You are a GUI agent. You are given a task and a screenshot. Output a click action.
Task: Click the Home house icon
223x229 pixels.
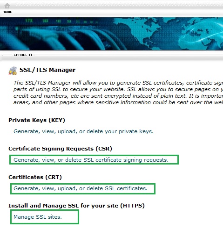coord(7,6)
